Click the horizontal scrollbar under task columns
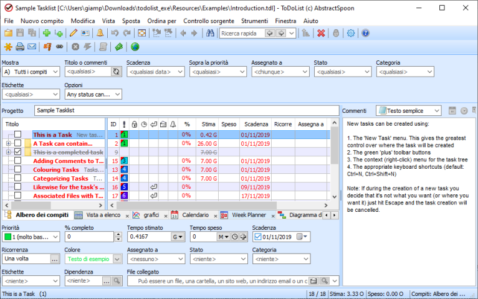Viewport: 478px width, 299px height. click(x=197, y=206)
